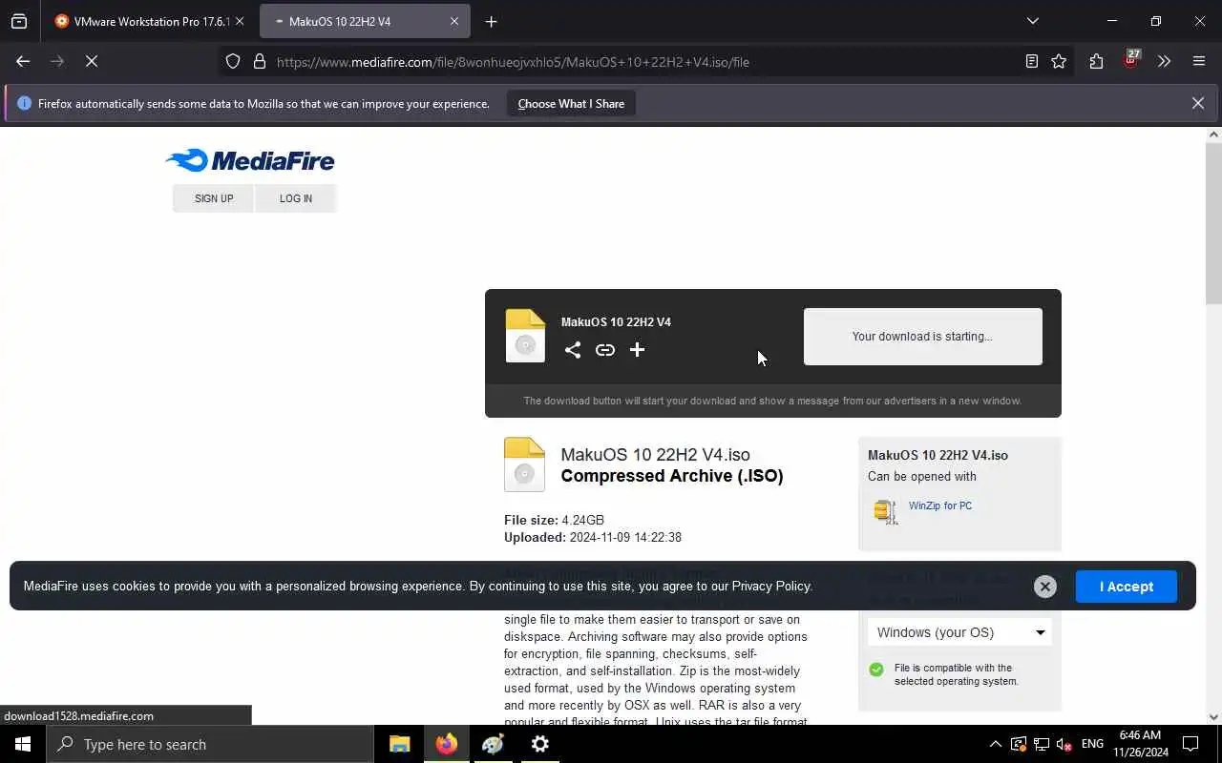The width and height of the screenshot is (1222, 763).
Task: Click the WinZip application icon
Action: click(886, 511)
